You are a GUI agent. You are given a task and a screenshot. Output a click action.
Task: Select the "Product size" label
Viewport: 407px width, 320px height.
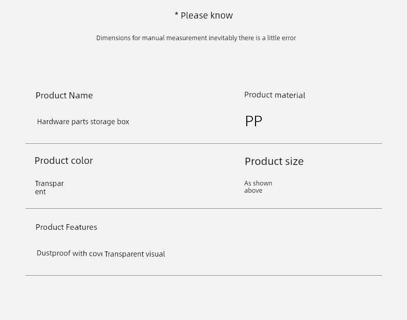[x=274, y=161]
